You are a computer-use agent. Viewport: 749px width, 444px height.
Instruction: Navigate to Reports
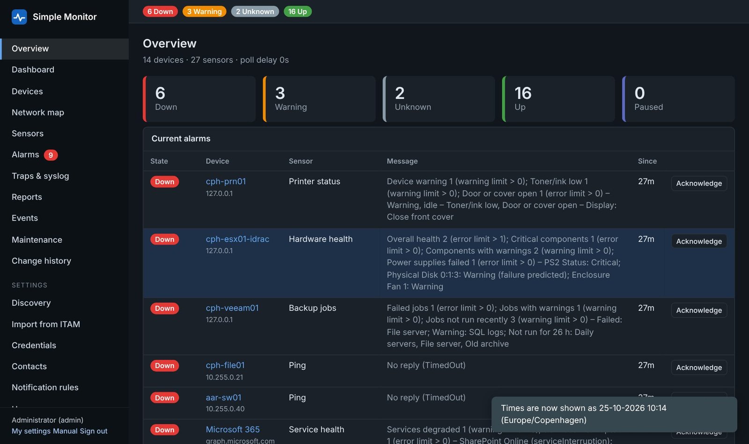click(65, 197)
